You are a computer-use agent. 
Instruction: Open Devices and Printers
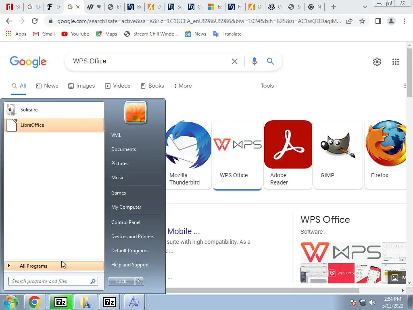[x=132, y=237]
